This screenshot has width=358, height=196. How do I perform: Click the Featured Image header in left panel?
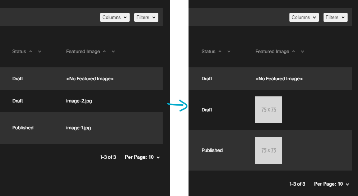point(83,52)
